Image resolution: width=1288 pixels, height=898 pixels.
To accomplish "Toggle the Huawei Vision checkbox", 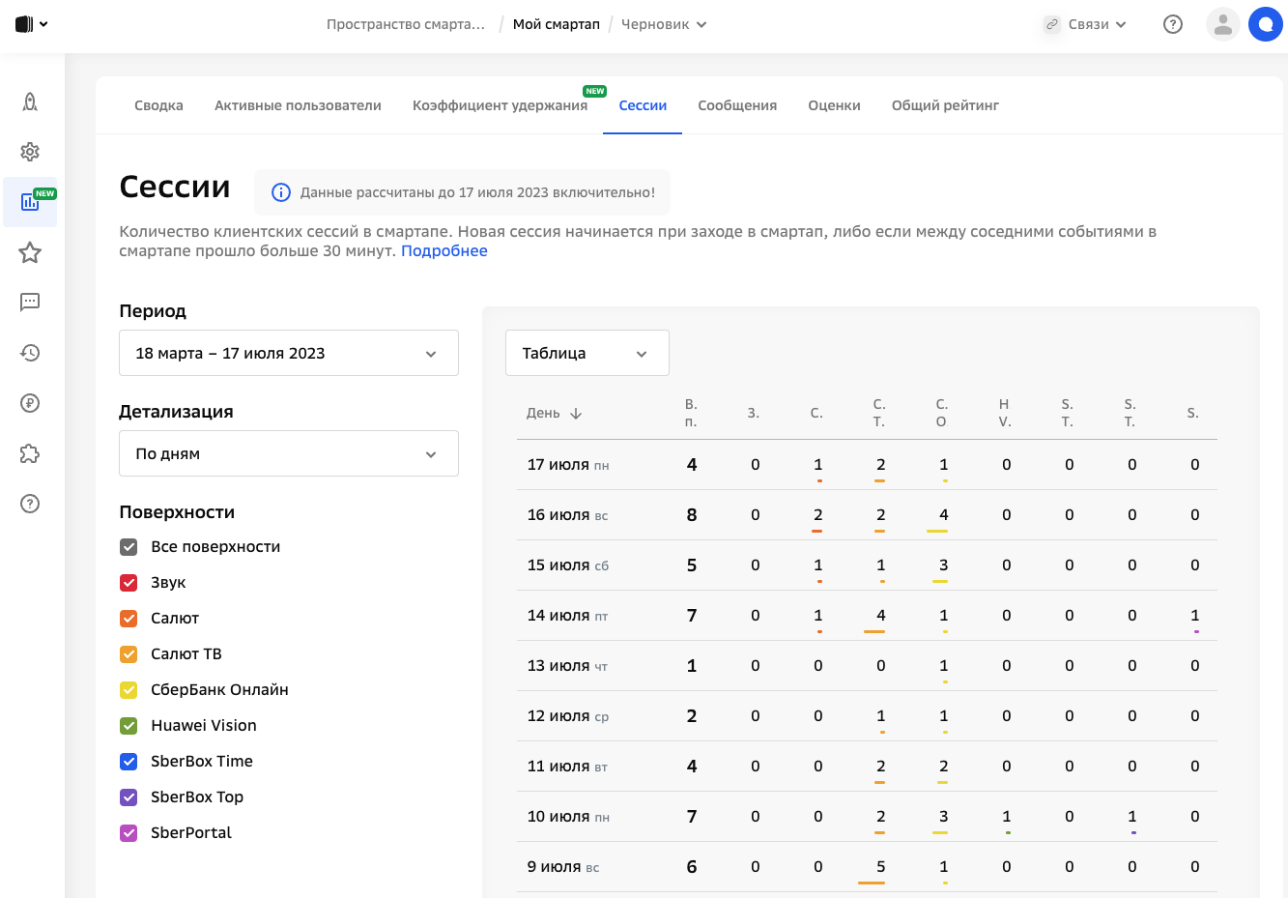I will (129, 726).
